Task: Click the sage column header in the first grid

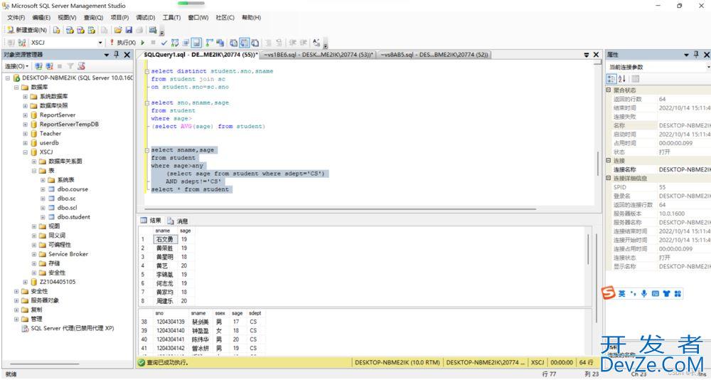Action: [186, 231]
